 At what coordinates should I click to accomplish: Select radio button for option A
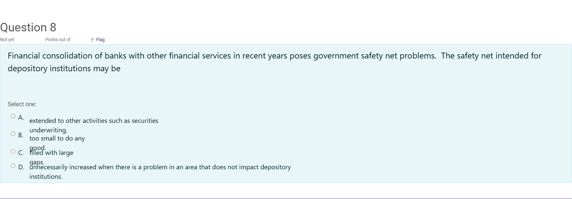pos(13,116)
